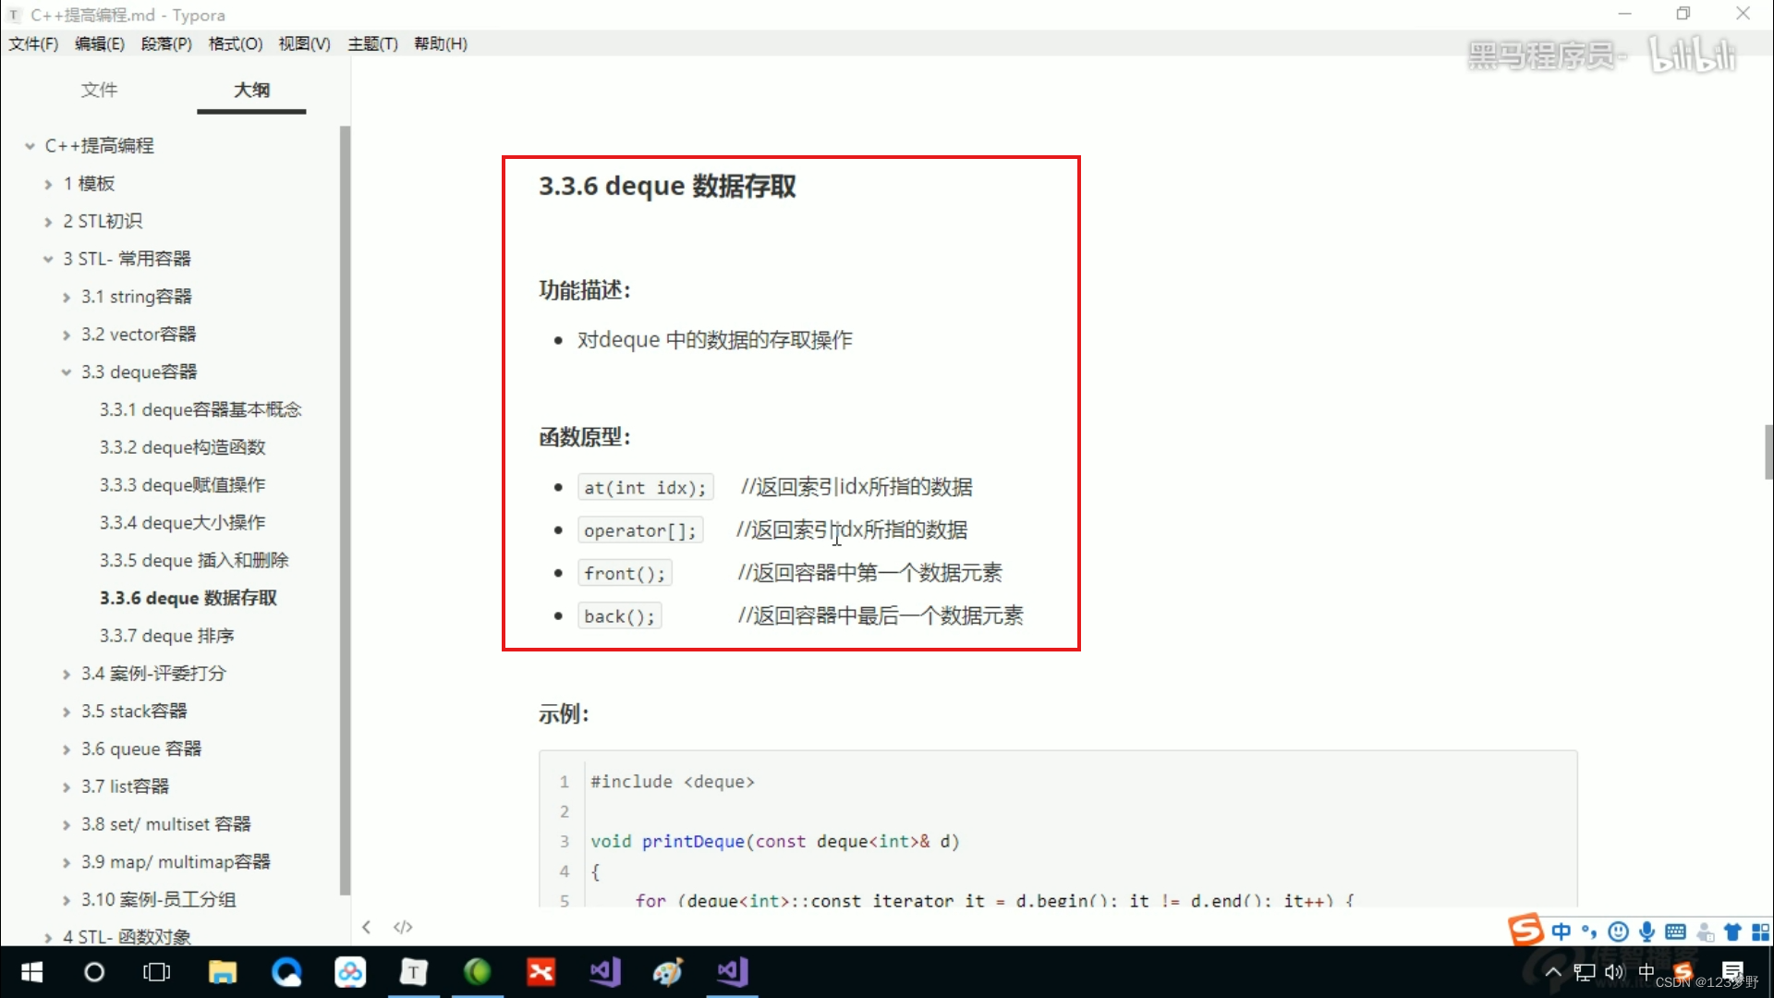This screenshot has height=998, width=1774.
Task: Open the soft keyboard from tray
Action: coord(1677,932)
